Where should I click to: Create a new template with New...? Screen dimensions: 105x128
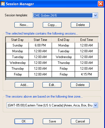(x=24, y=25)
